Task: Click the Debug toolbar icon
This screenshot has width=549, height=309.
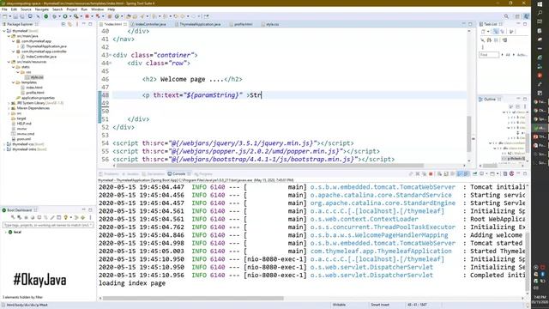Action: [54, 16]
